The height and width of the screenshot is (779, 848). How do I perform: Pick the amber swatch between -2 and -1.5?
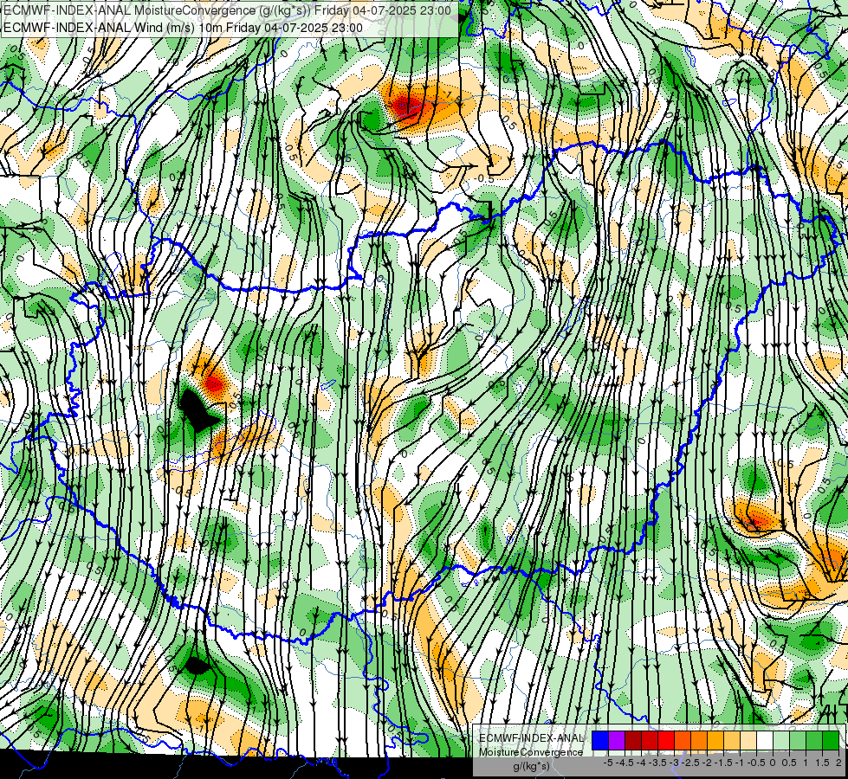[715, 741]
